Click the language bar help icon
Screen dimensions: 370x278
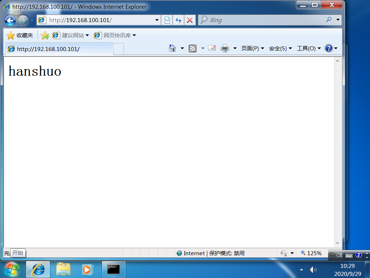pyautogui.click(x=359, y=255)
